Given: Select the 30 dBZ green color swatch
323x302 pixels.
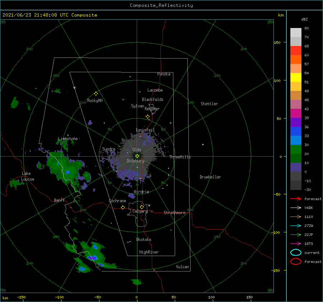Looking at the screenshot, I should (x=296, y=149).
